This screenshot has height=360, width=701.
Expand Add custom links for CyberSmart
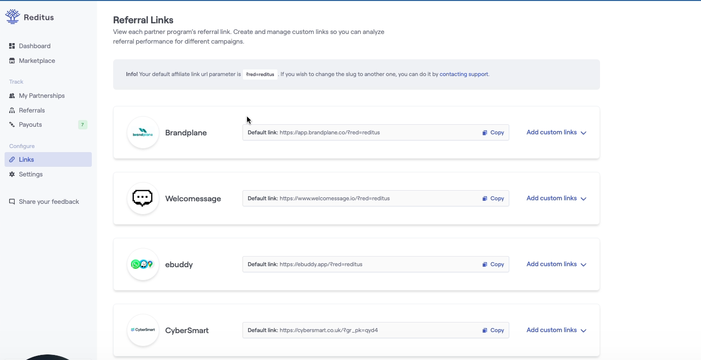coord(556,330)
